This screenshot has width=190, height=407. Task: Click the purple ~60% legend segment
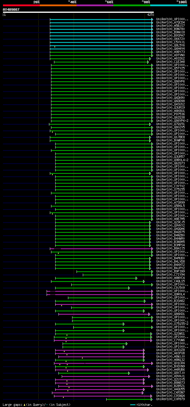pos(95,5)
